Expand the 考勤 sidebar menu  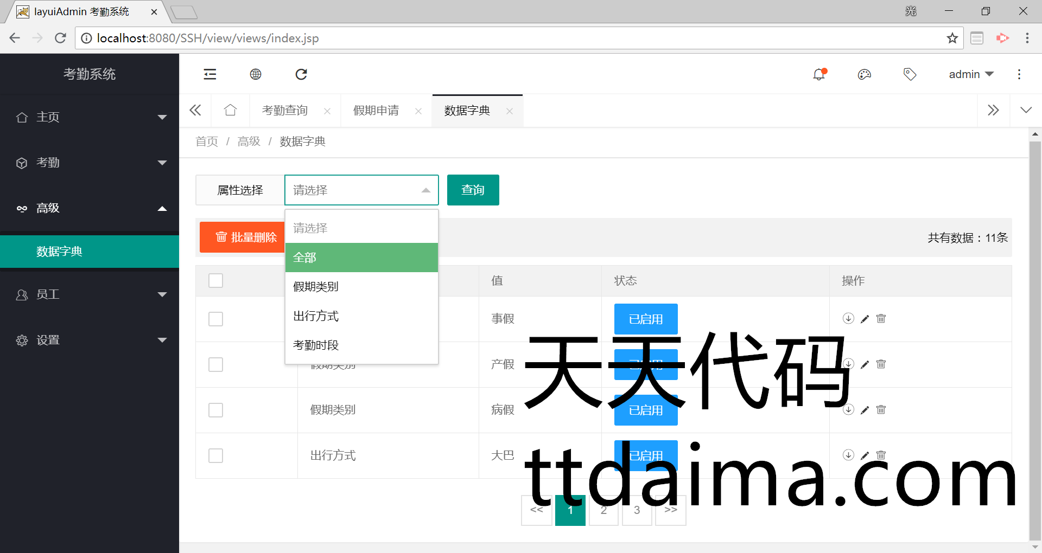[x=90, y=163]
